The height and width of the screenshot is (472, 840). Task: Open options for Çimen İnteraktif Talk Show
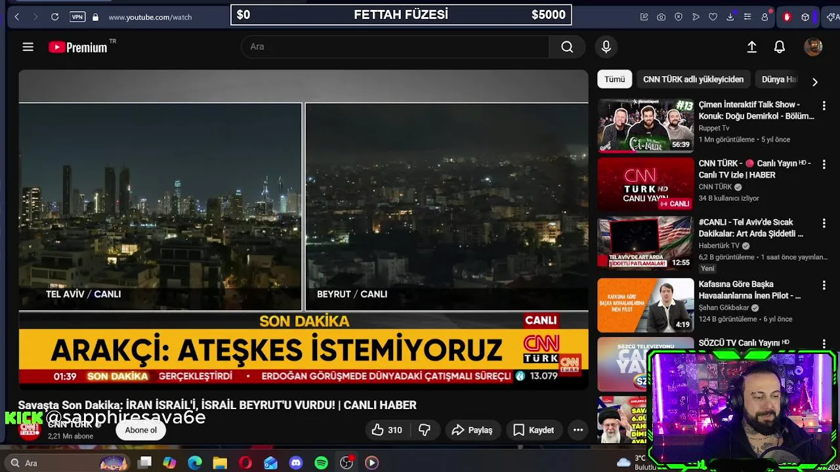coord(824,105)
